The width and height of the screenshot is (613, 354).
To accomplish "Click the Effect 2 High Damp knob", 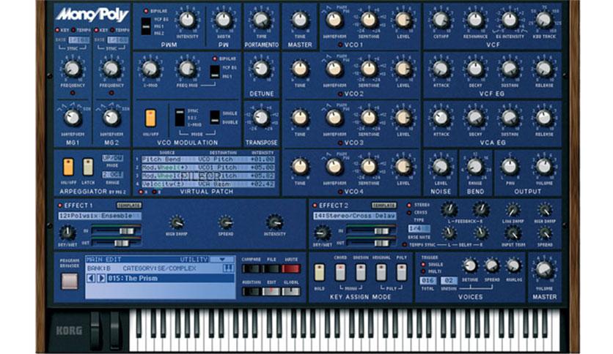I will [x=545, y=211].
